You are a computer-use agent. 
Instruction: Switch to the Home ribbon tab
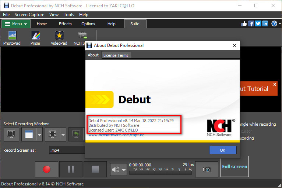click(42, 24)
